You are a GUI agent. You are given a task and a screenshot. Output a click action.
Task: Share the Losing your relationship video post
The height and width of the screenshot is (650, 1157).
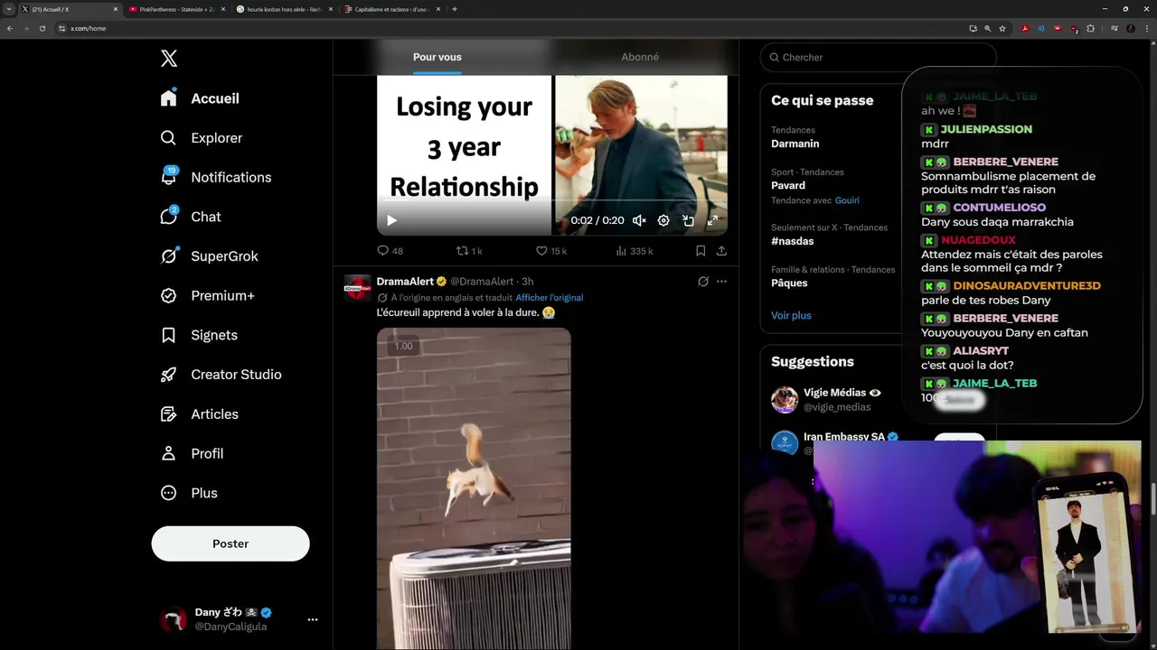tap(721, 251)
